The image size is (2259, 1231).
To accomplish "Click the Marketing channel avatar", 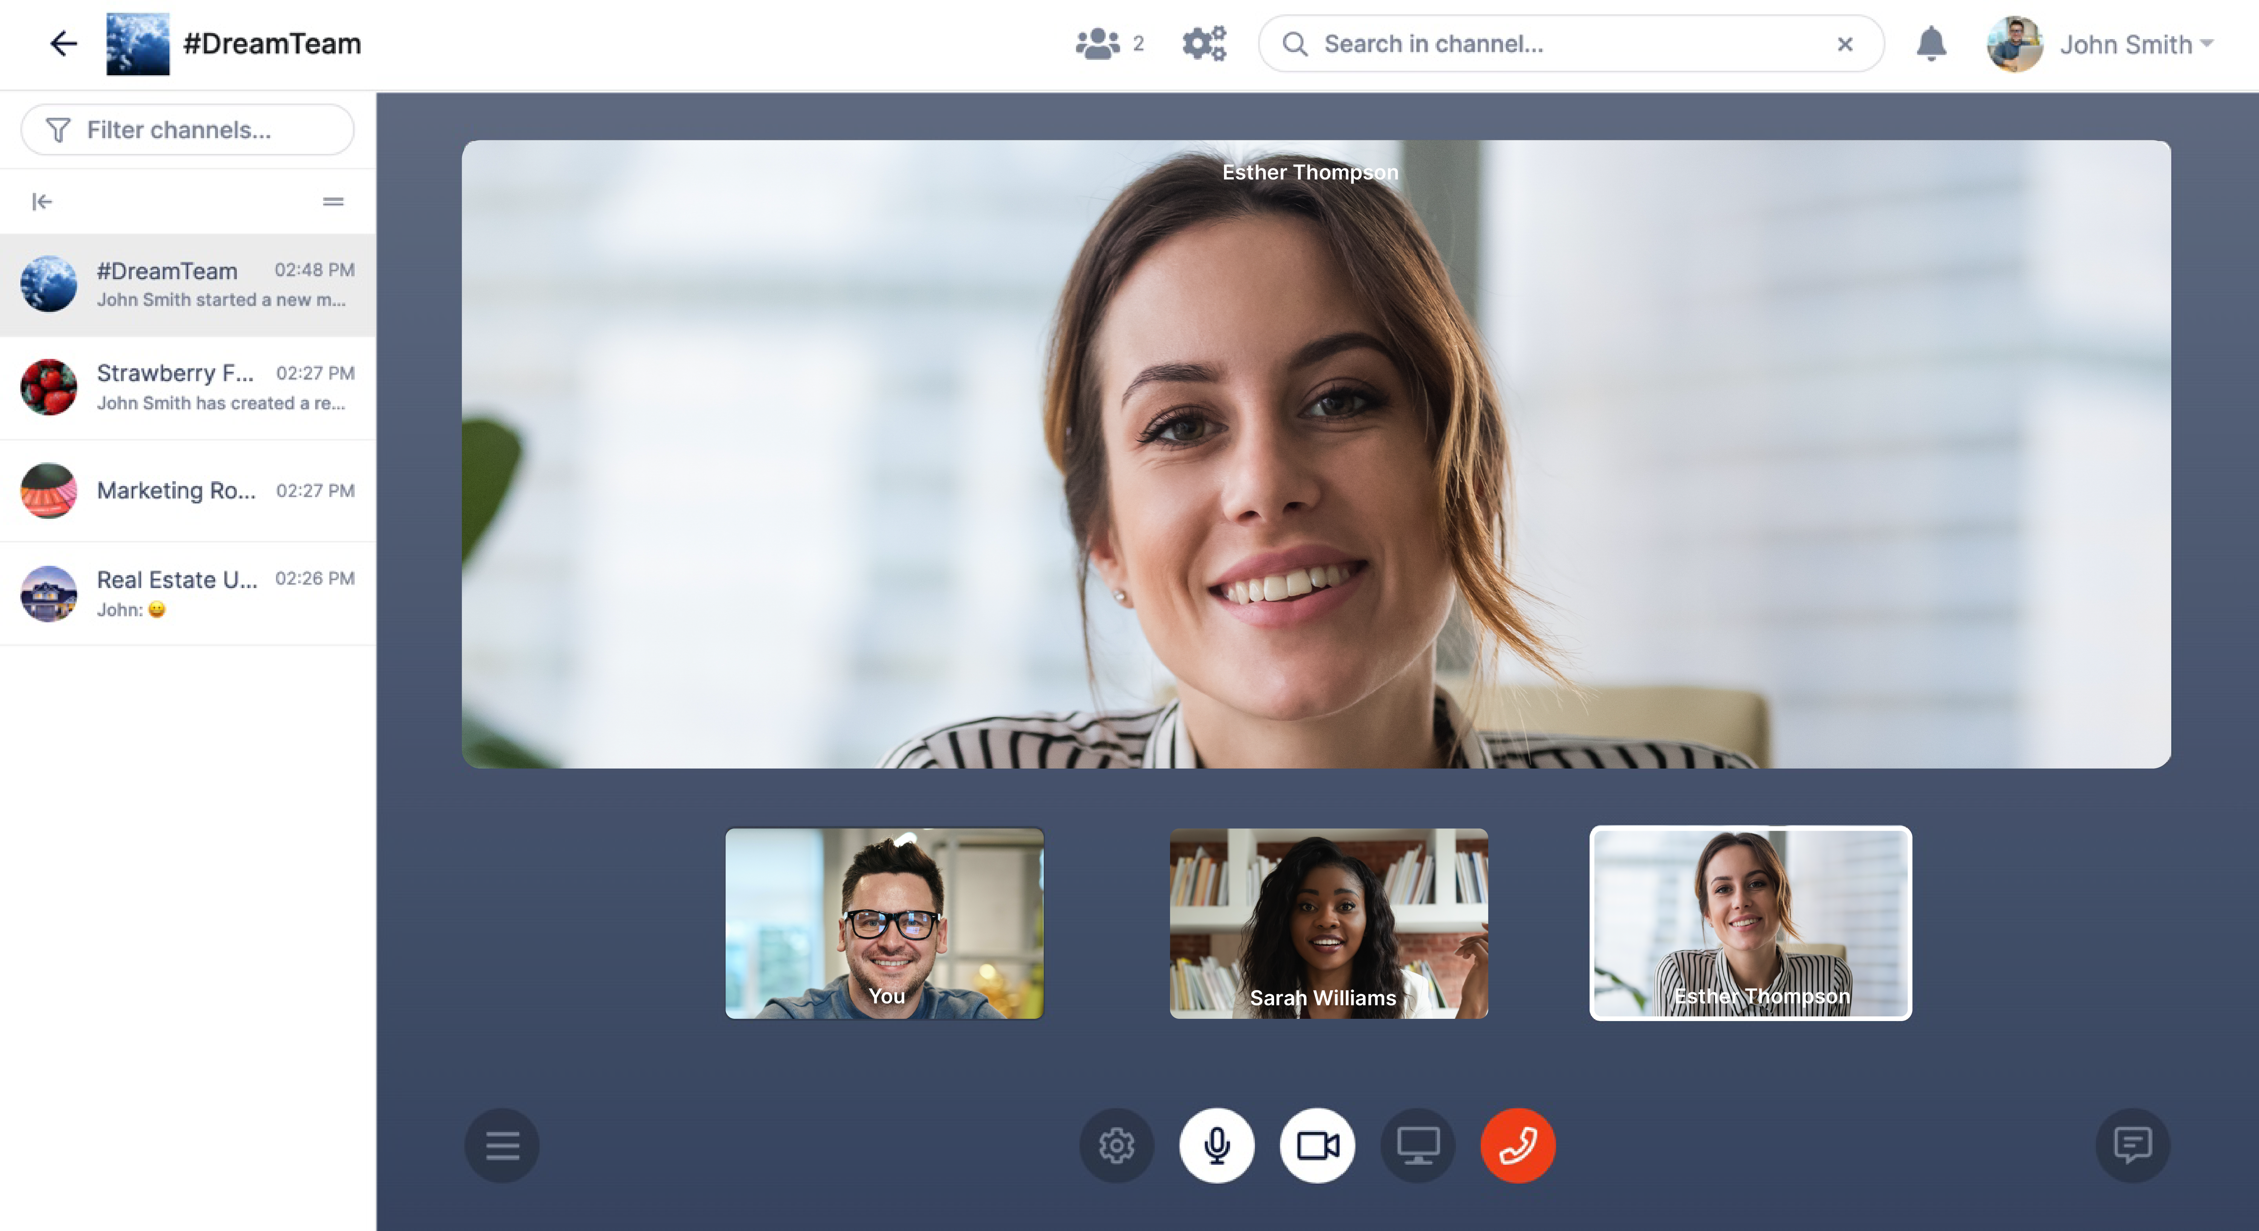I will point(48,491).
